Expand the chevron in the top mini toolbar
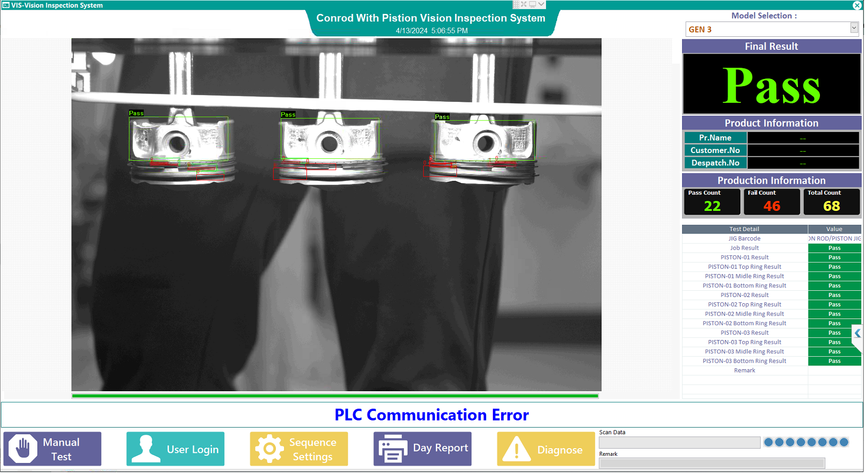 point(541,4)
